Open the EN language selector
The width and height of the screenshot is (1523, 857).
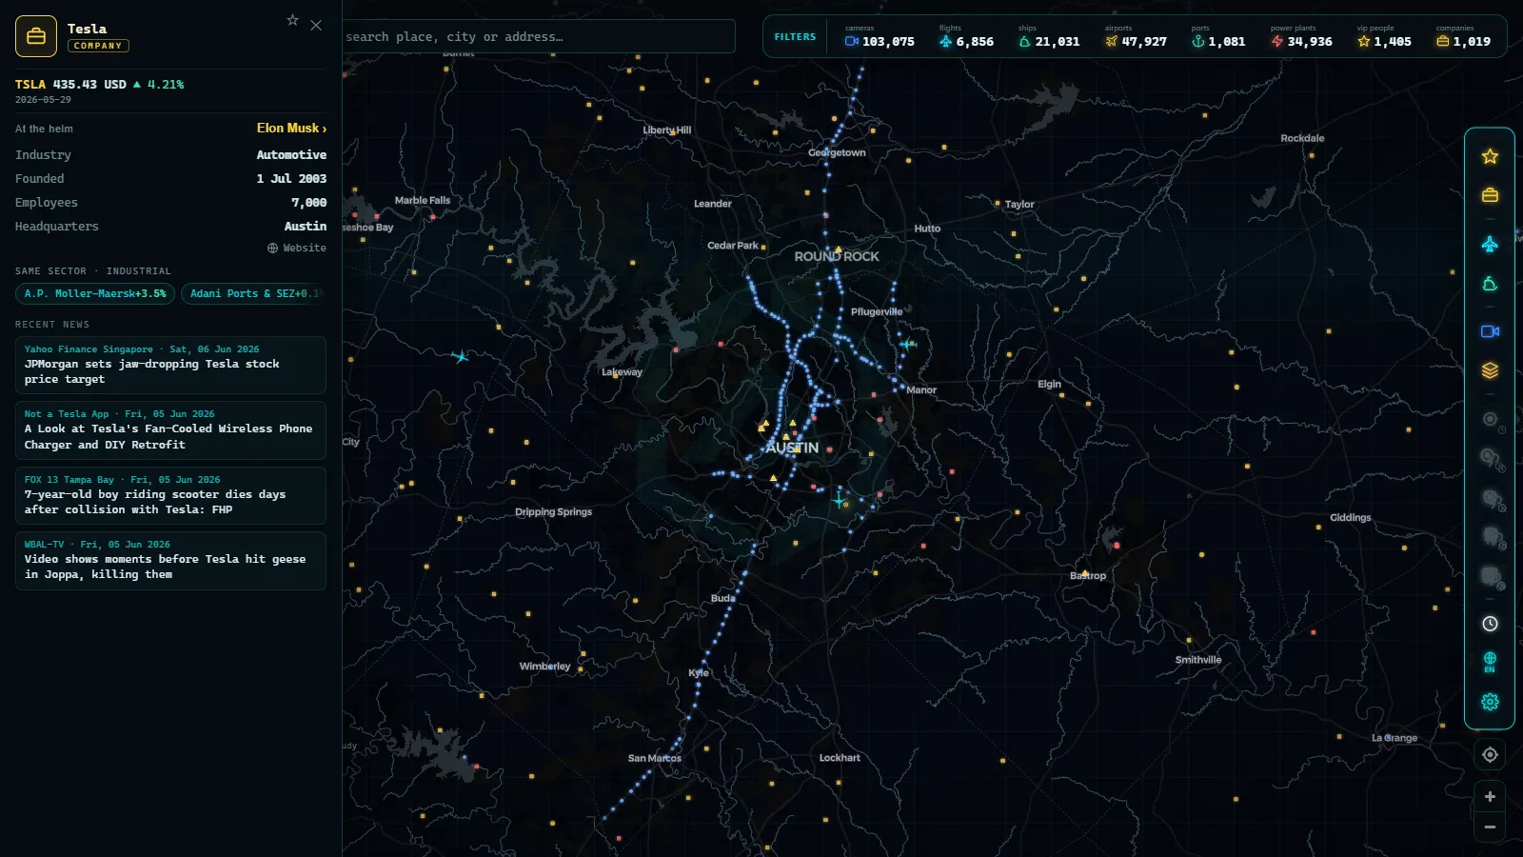pyautogui.click(x=1490, y=663)
